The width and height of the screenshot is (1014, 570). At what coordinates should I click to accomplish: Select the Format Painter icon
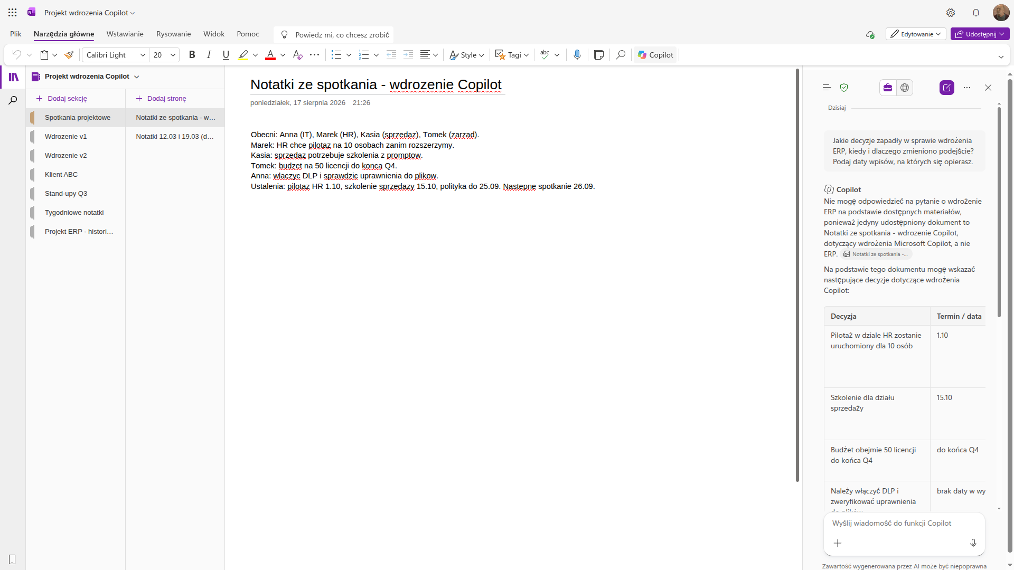click(69, 55)
